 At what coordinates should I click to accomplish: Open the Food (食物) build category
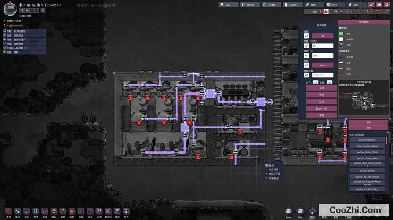[36, 212]
